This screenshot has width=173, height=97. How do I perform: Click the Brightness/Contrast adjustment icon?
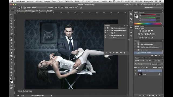pos(140,31)
